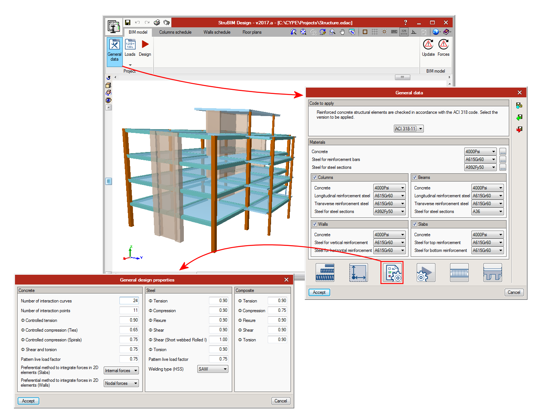The width and height of the screenshot is (541, 420).
Task: Select the pan hand tool in toolbar
Action: tap(342, 32)
